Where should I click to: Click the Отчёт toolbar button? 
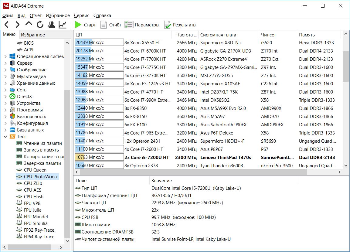[111, 25]
